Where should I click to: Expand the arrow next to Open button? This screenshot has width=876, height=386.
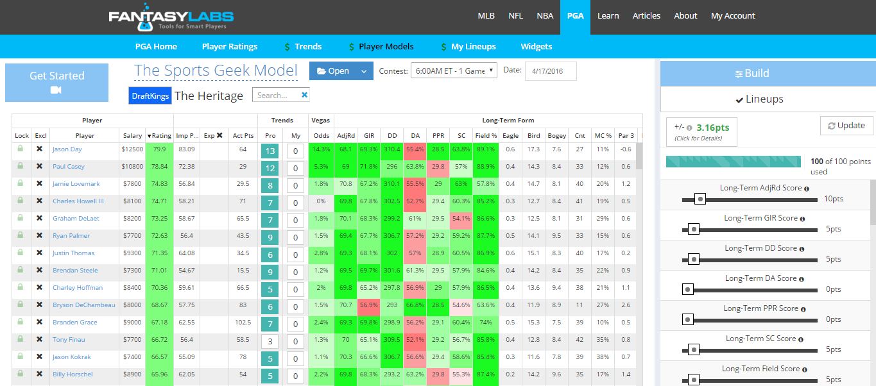click(365, 71)
